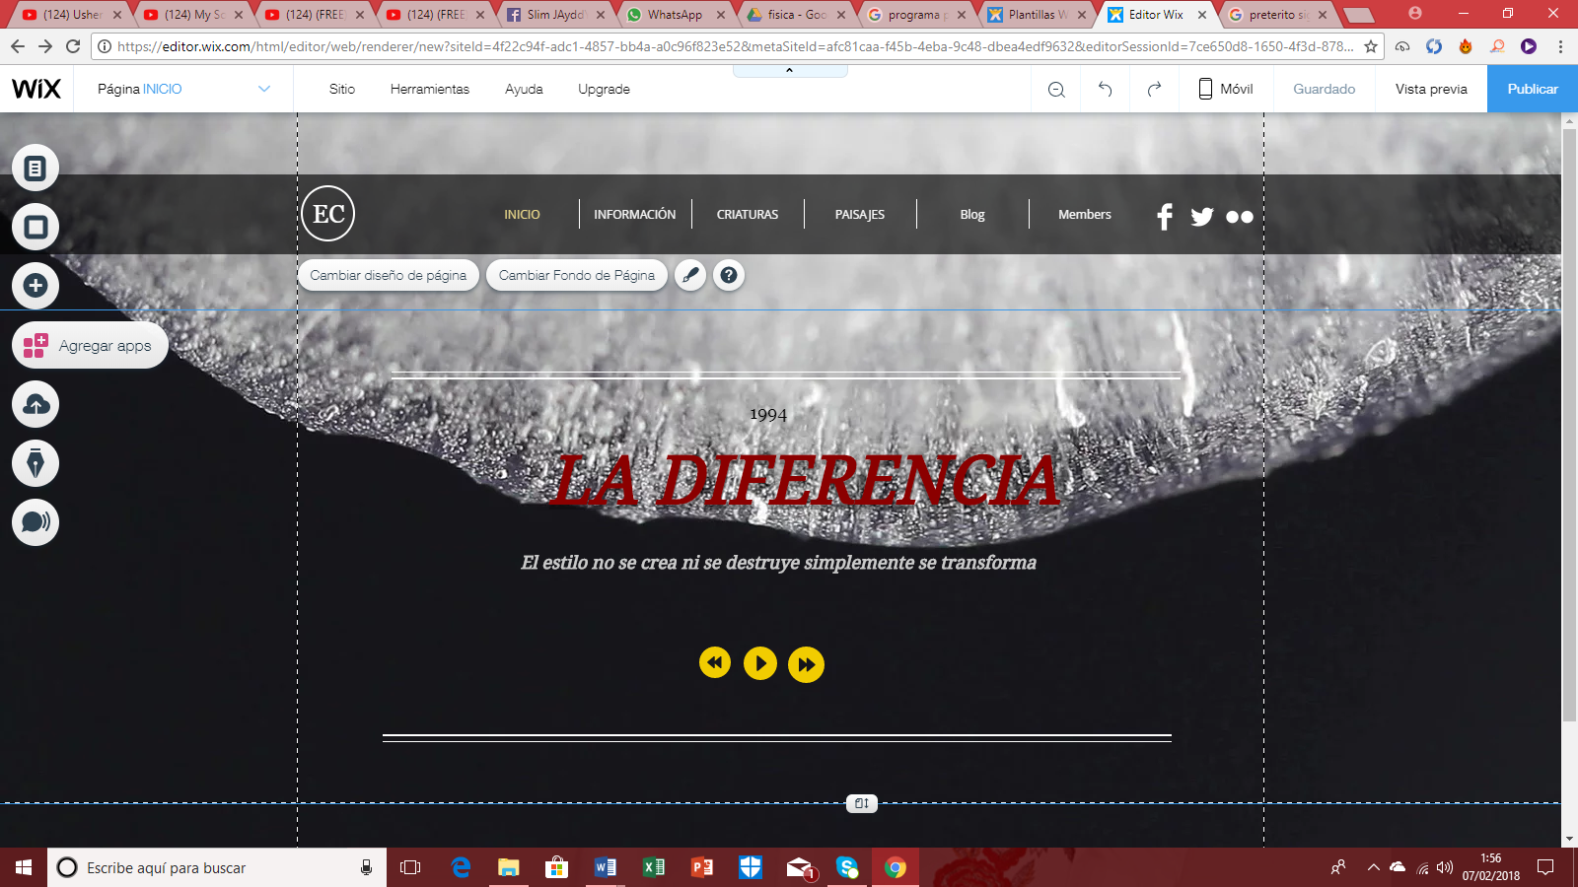Click the Add elements plus icon
The height and width of the screenshot is (887, 1578).
tap(36, 286)
